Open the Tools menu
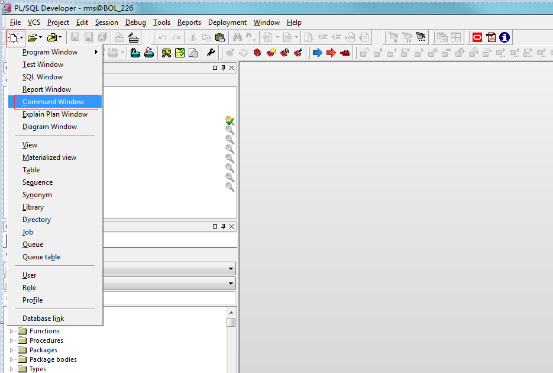 [x=161, y=22]
